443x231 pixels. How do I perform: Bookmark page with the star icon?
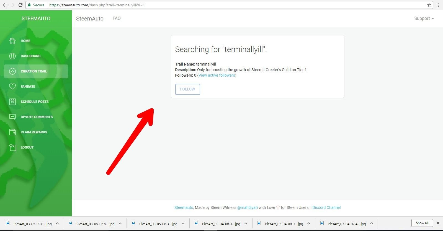pyautogui.click(x=429, y=5)
